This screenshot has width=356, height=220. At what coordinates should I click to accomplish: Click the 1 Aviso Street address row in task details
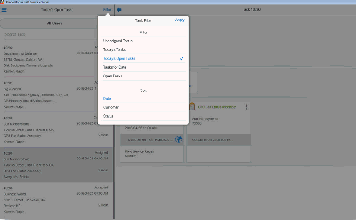pyautogui.click(x=152, y=139)
